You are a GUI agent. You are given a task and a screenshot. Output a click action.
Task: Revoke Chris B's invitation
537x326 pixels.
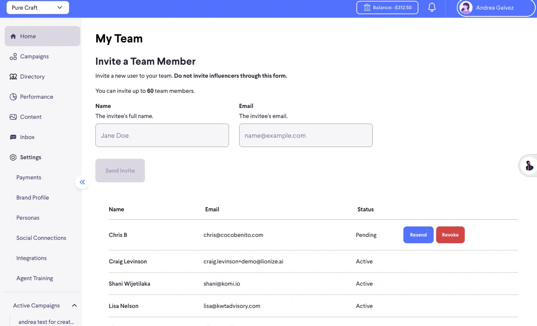(x=450, y=235)
